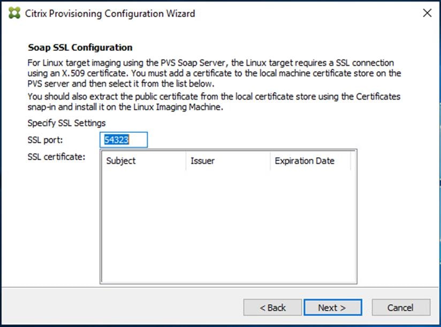Click the SSL certificate label
Image resolution: width=441 pixels, height=327 pixels.
click(x=57, y=157)
